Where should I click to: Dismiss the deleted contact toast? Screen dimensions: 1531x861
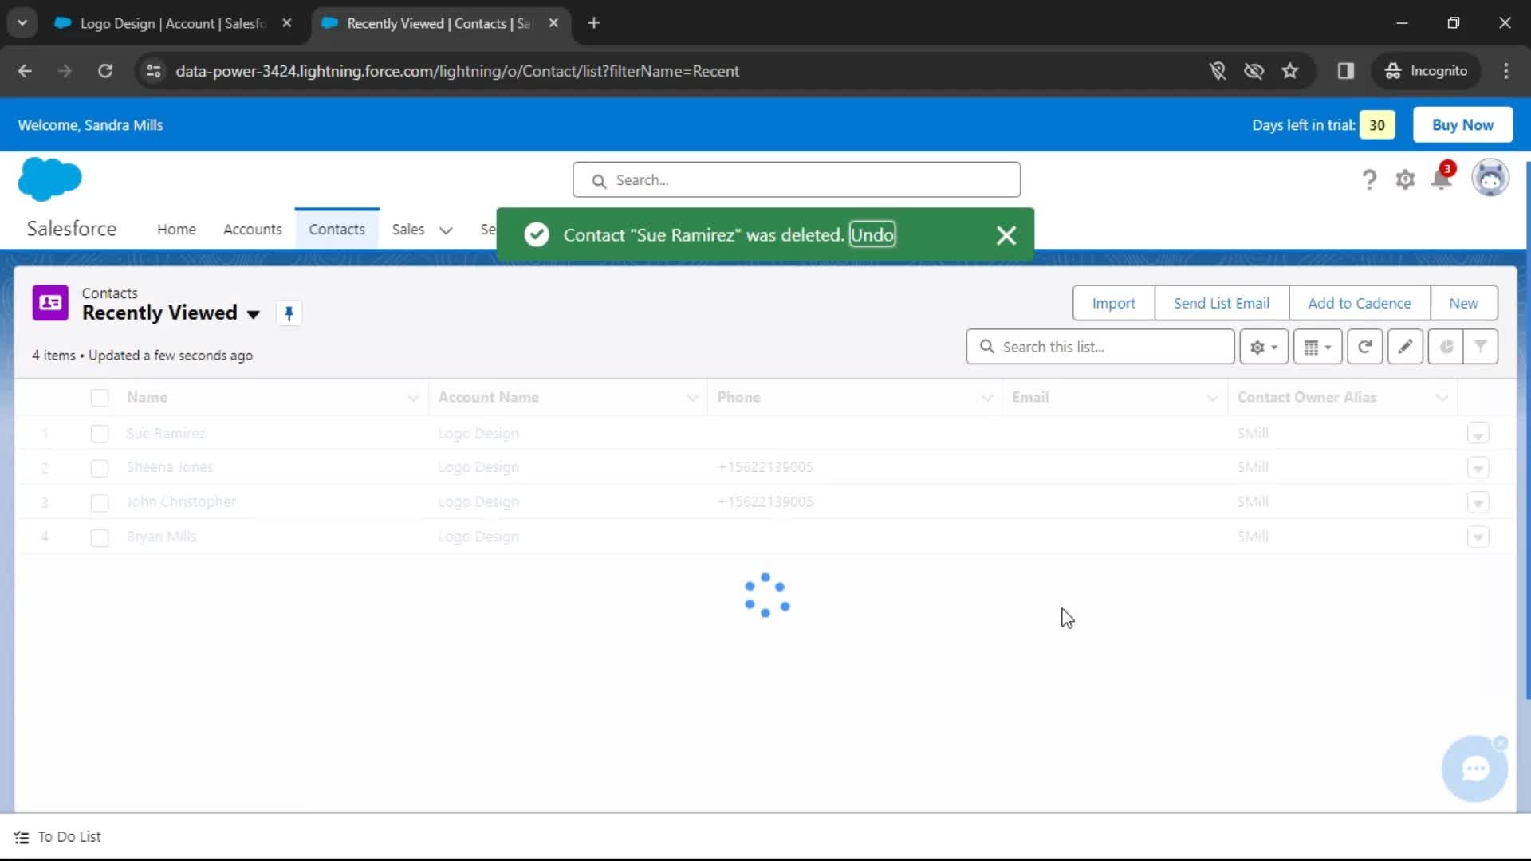pyautogui.click(x=1006, y=235)
